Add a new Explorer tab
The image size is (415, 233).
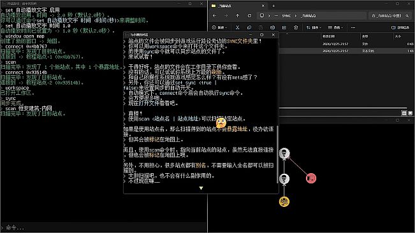click(273, 6)
